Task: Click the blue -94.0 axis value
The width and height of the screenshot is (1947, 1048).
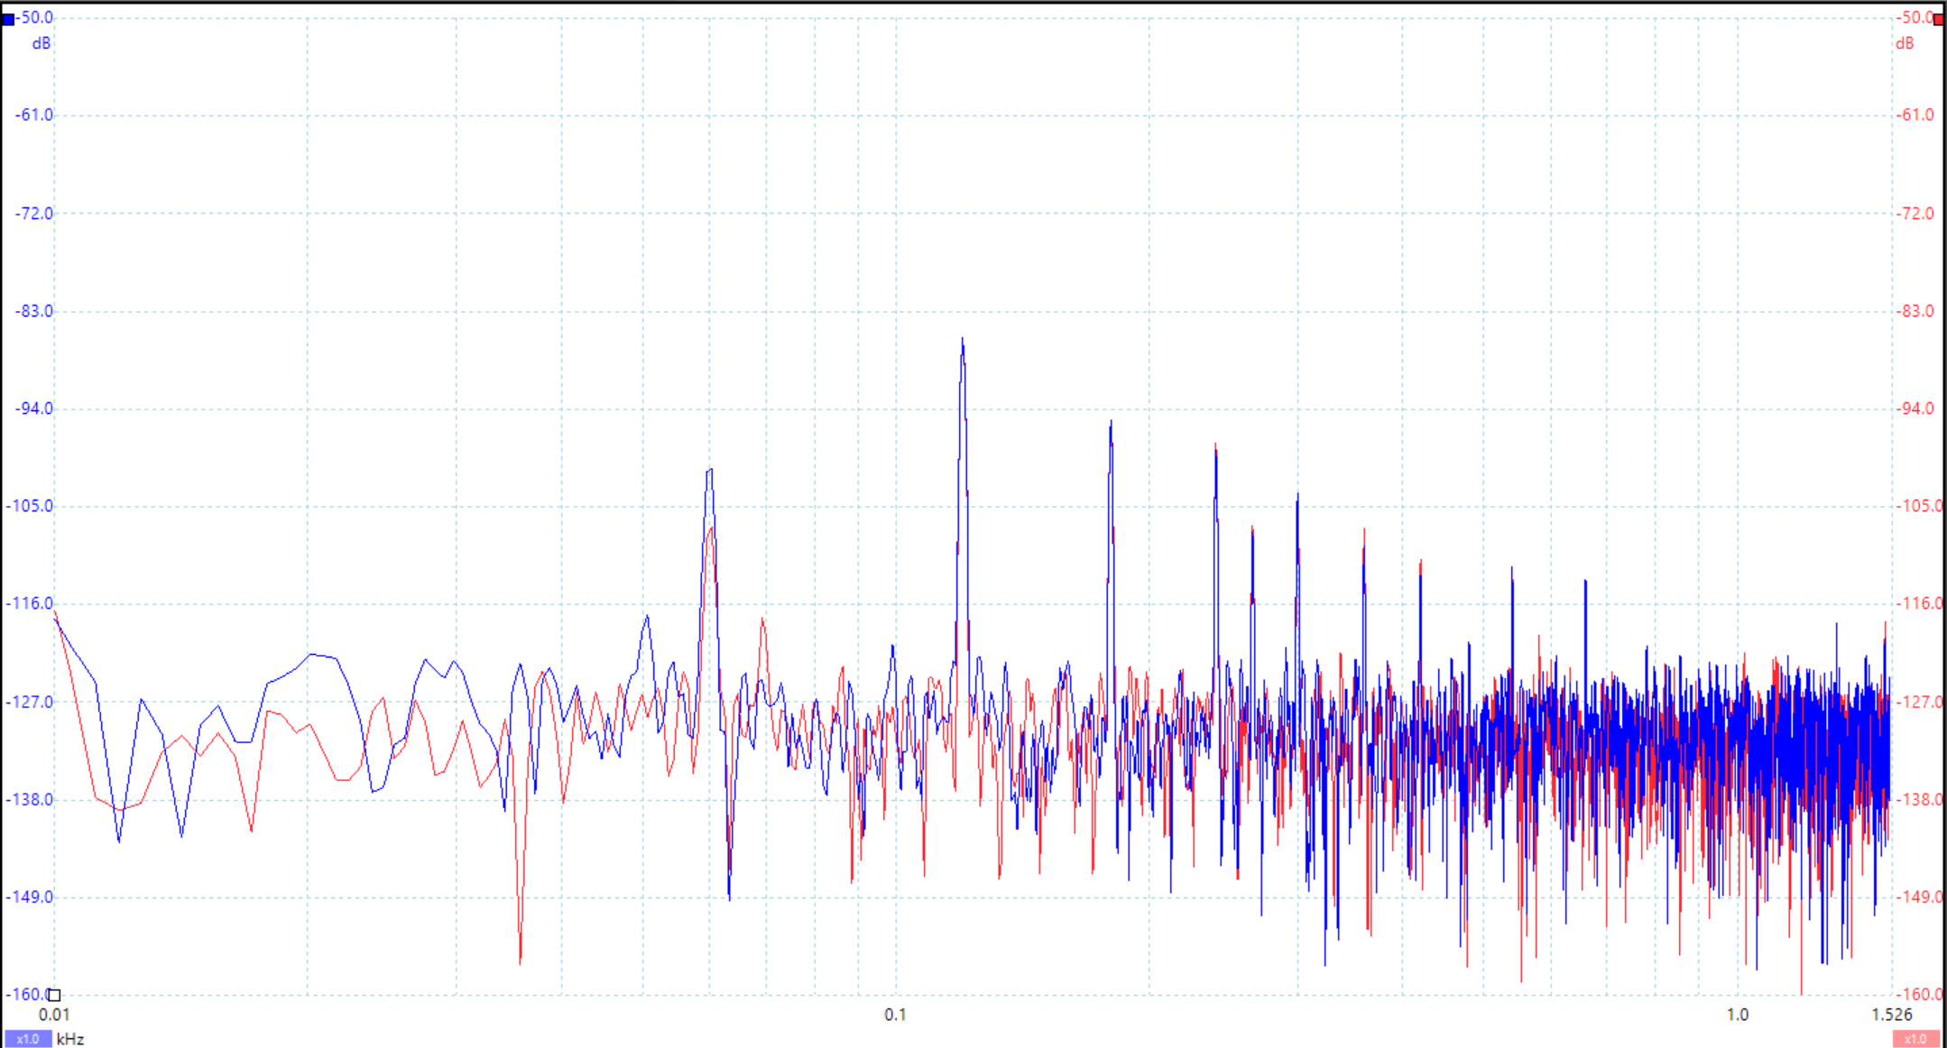Action: click(x=34, y=409)
